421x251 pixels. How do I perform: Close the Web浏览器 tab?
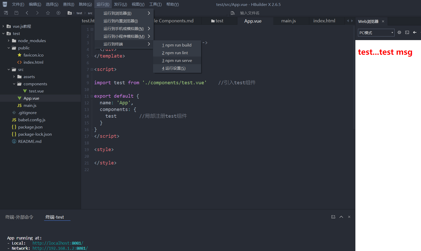pyautogui.click(x=383, y=21)
